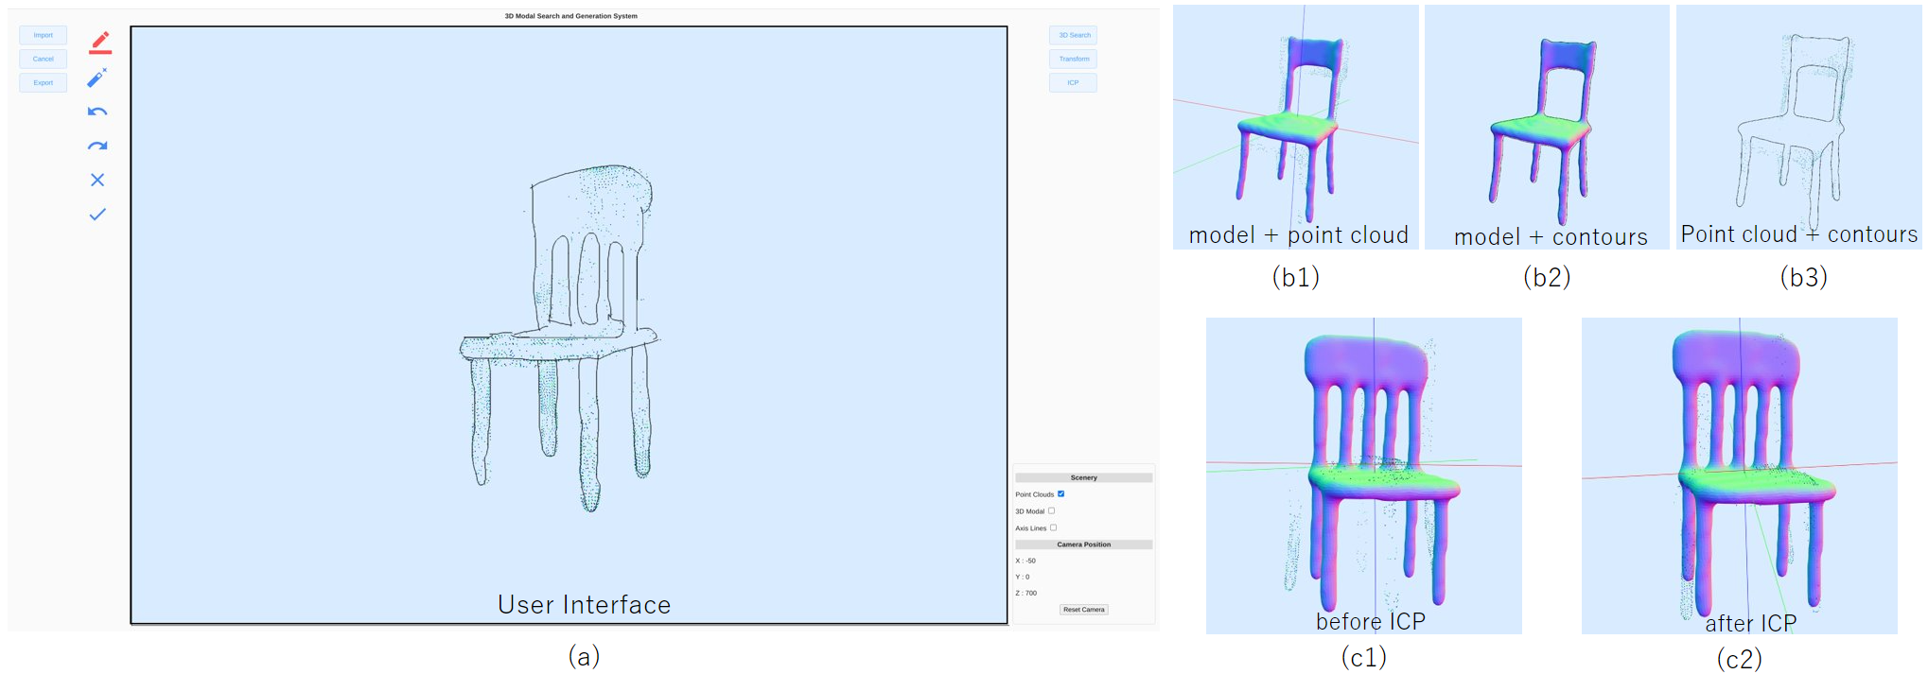Click the Import button
This screenshot has height=674, width=1928.
tap(44, 35)
